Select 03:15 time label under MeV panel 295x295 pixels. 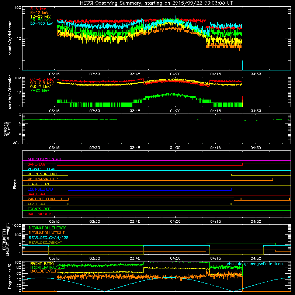(x=54, y=111)
